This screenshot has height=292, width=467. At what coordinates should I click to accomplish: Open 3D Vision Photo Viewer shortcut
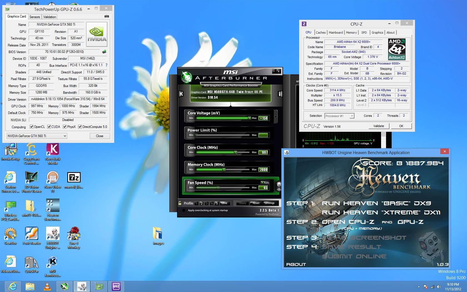click(x=31, y=182)
